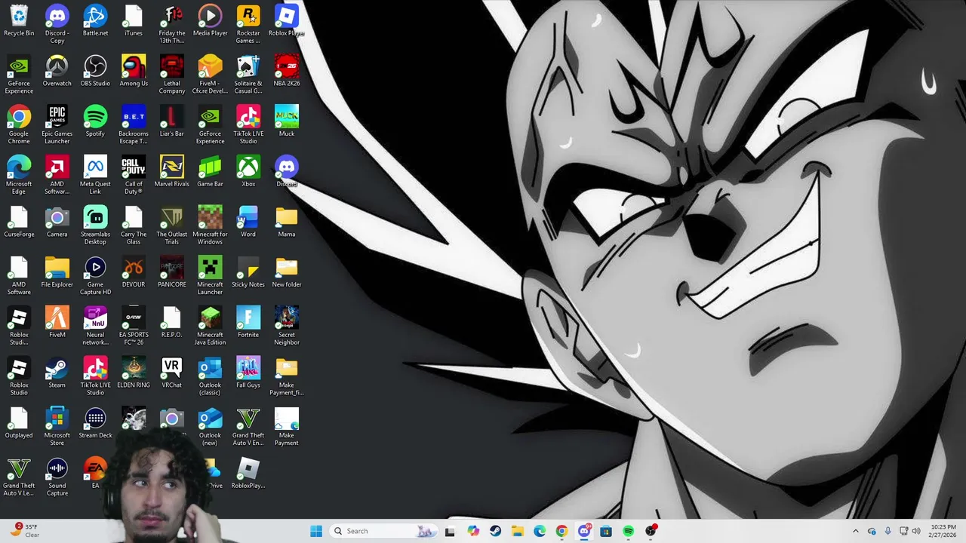Select The Outlast Trials shortcut
966x543 pixels.
coord(171,225)
